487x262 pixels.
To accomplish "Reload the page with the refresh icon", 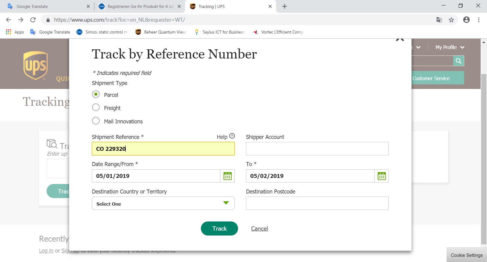I will coord(33,20).
